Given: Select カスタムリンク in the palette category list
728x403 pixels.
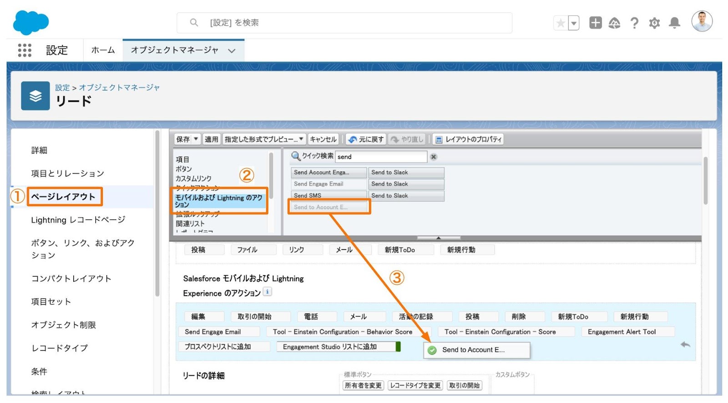Looking at the screenshot, I should click(193, 178).
